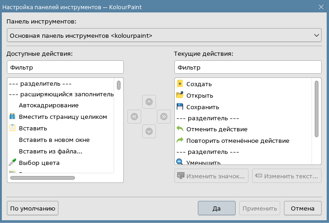Select Автокадрирование in available actions

pyautogui.click(x=48, y=106)
